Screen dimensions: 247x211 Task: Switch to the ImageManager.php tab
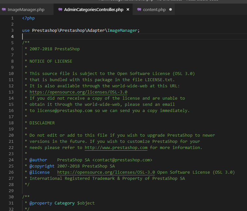click(x=26, y=10)
